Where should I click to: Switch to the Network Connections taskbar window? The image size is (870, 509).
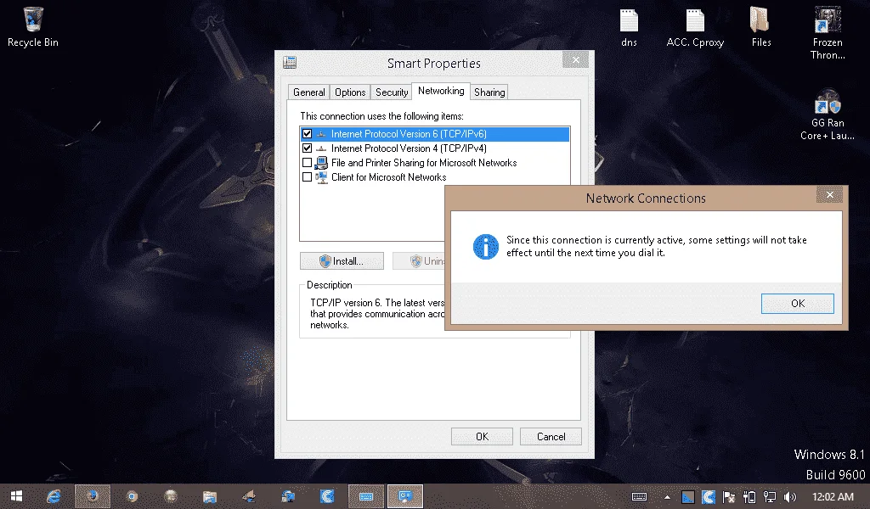405,496
